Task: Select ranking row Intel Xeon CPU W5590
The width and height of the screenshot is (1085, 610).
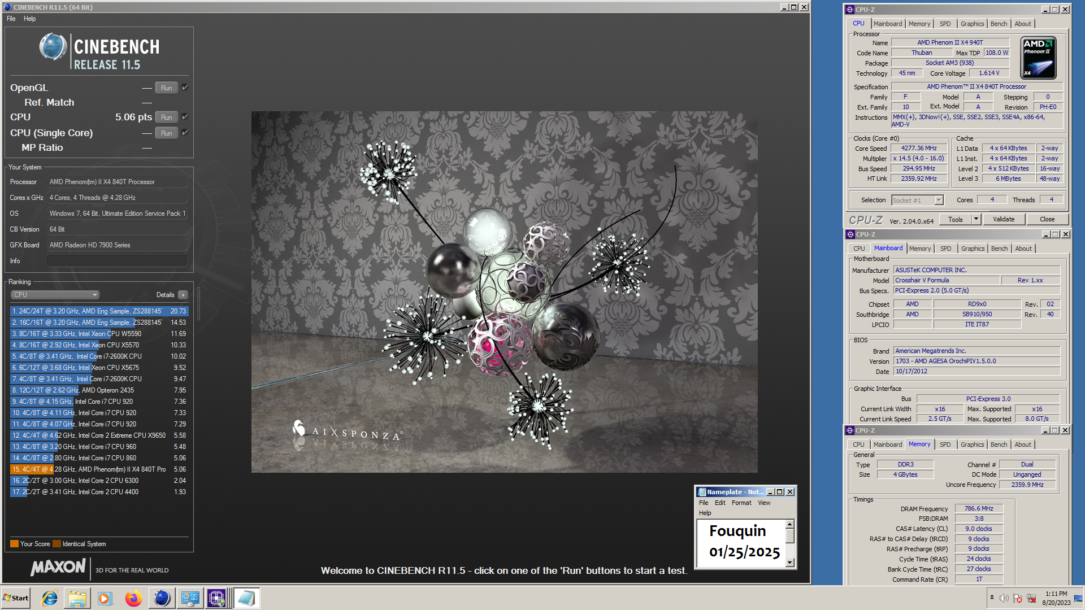Action: coord(98,334)
